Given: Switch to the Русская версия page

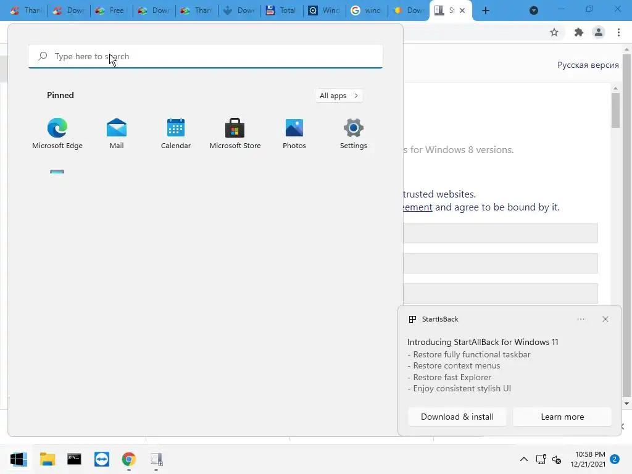Looking at the screenshot, I should pyautogui.click(x=588, y=65).
